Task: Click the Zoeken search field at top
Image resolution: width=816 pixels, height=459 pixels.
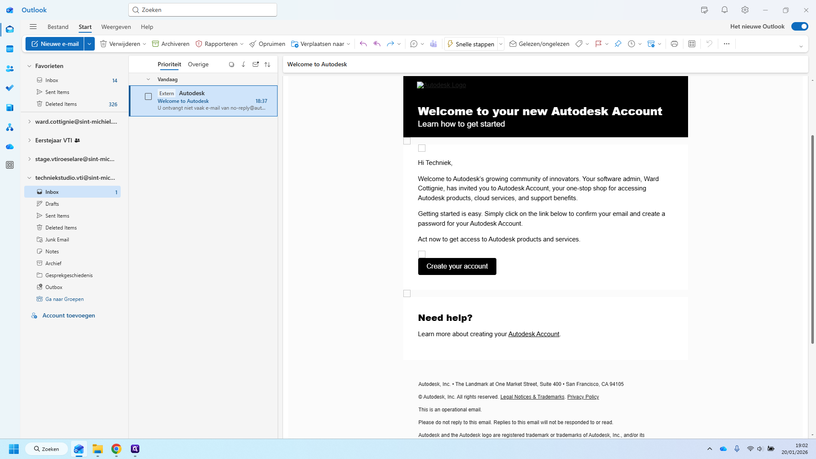Action: 203,10
